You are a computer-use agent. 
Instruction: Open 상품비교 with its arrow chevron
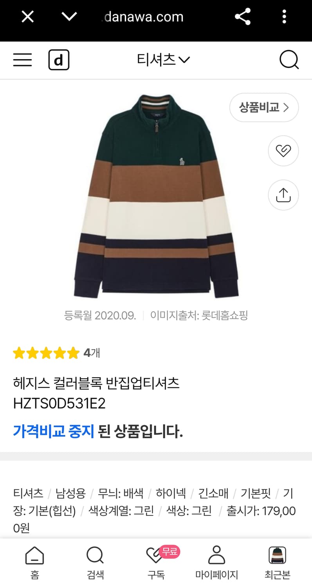[x=264, y=107]
